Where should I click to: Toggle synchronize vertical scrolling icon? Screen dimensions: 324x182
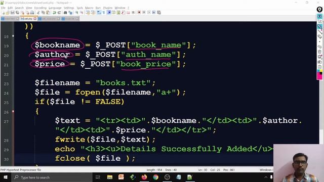click(88, 13)
